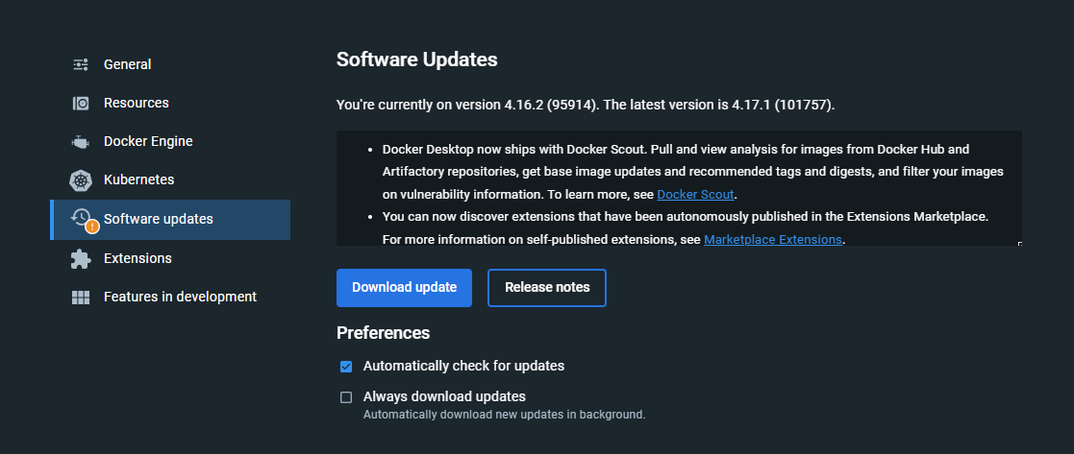Click the orange update alert badge

click(x=92, y=227)
